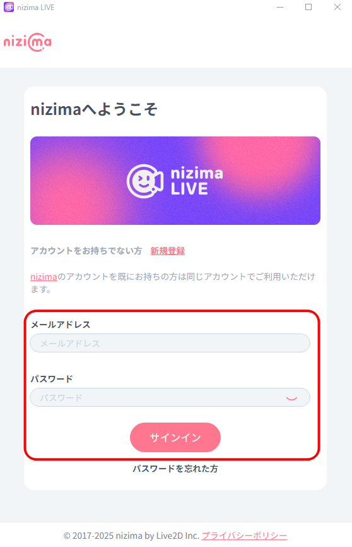
Task: Click the nizima LIVE window title text
Action: pyautogui.click(x=36, y=8)
